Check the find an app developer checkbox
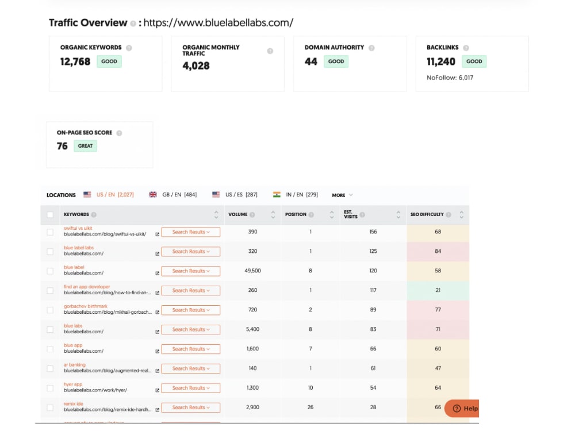Screen dimensions: 575x431 point(50,291)
